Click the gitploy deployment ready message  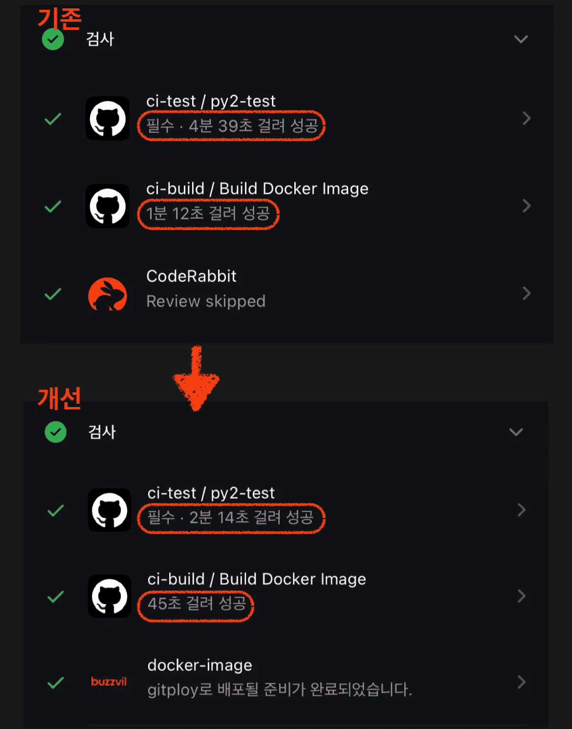pyautogui.click(x=280, y=689)
